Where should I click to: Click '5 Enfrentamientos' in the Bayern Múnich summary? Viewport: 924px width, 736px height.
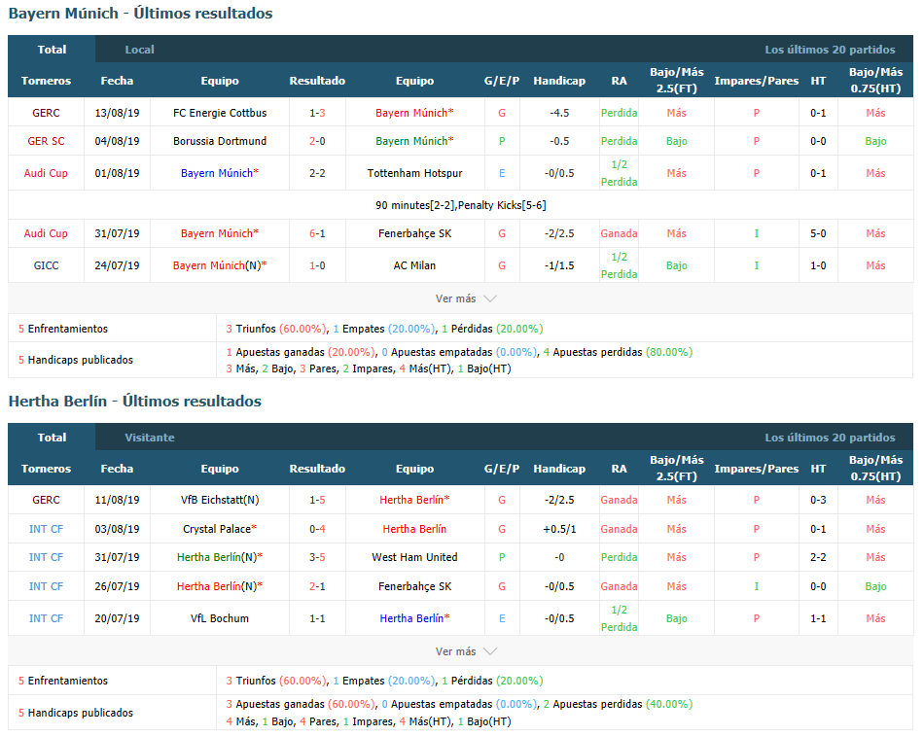[x=63, y=329]
